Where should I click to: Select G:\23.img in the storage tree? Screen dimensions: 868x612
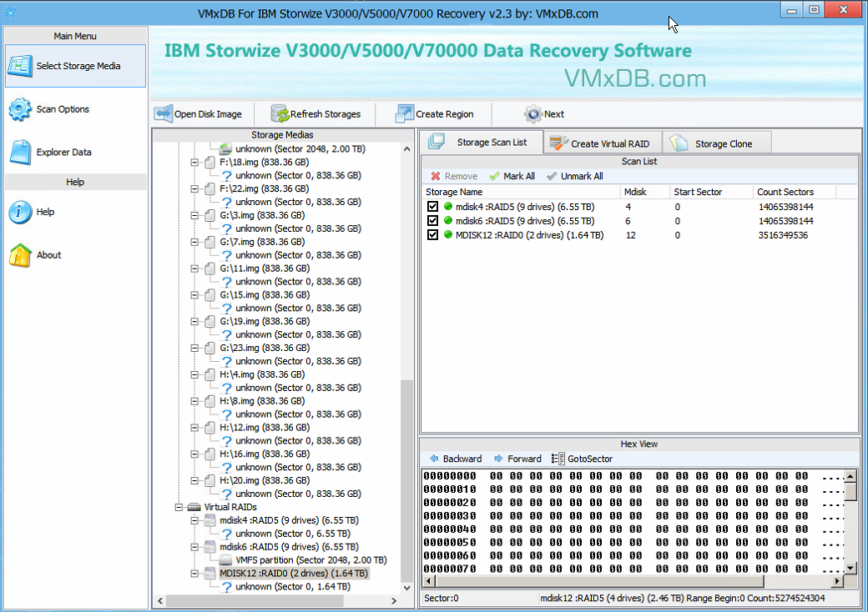coord(264,348)
